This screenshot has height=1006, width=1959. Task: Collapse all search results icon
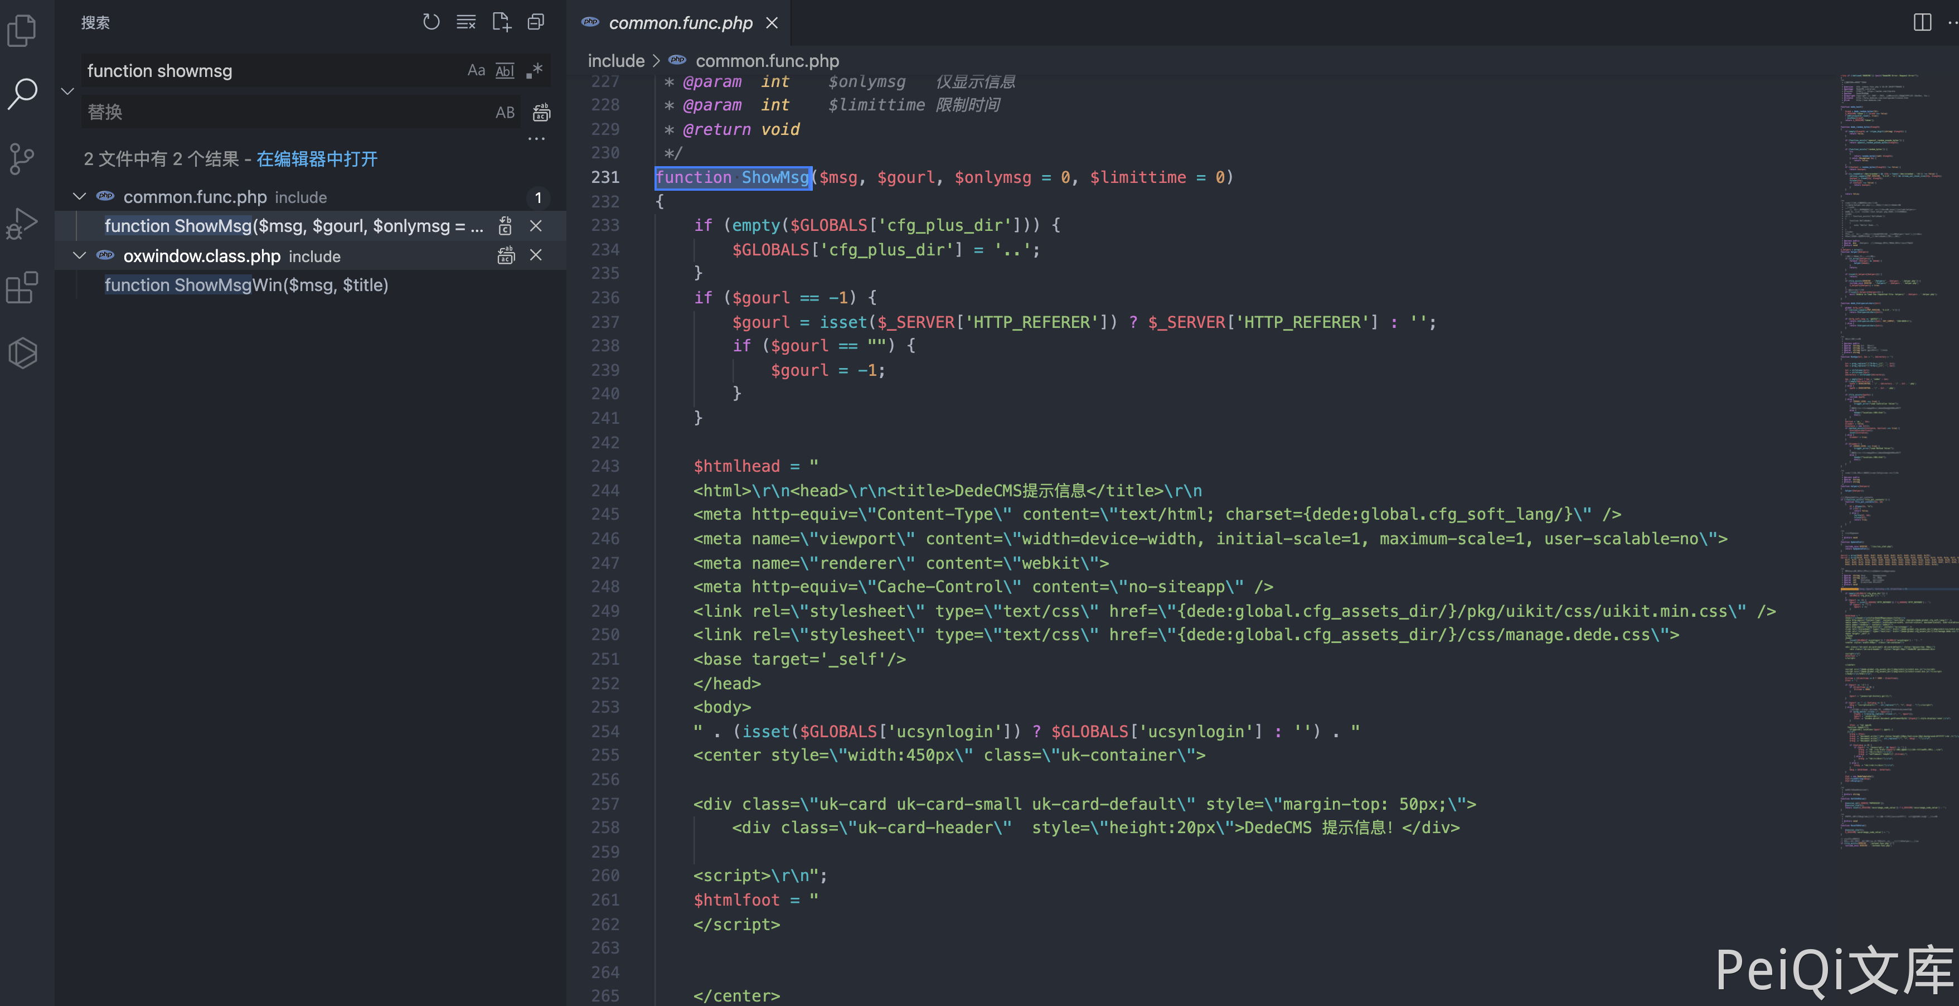click(536, 22)
